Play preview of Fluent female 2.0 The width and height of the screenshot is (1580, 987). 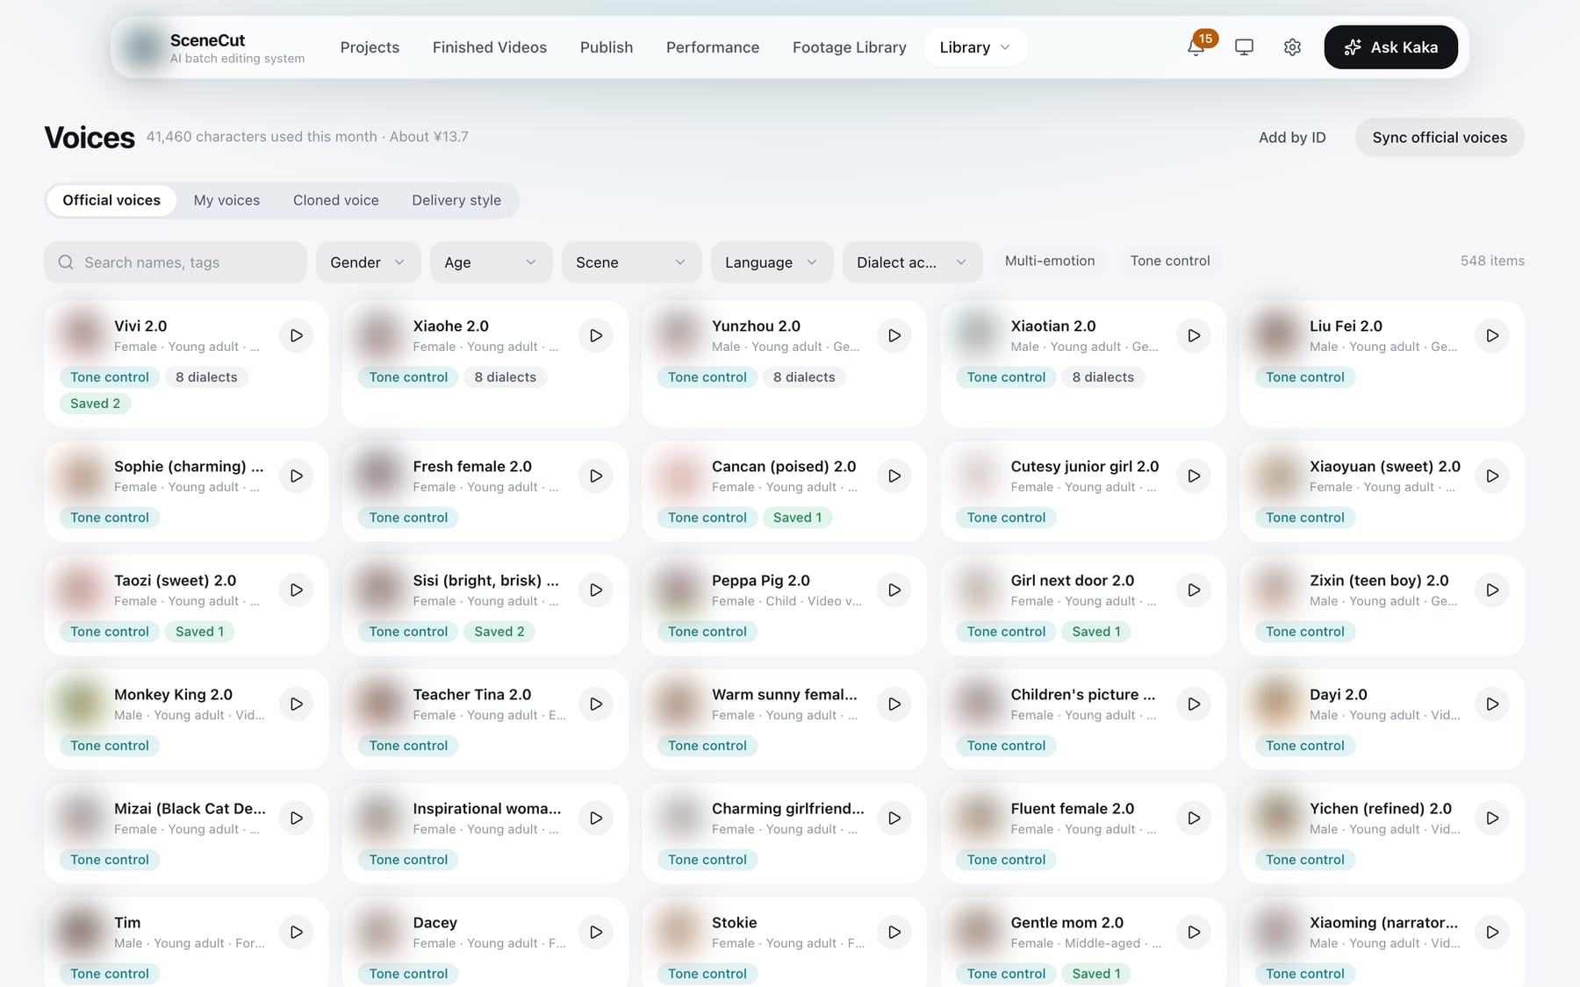(x=1194, y=818)
